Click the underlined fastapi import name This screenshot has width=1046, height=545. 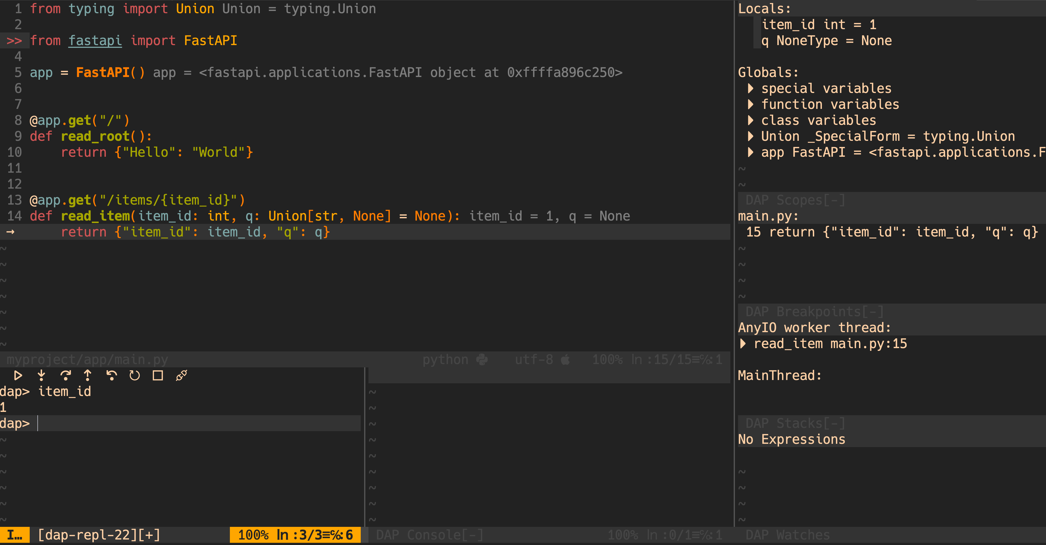coord(95,40)
